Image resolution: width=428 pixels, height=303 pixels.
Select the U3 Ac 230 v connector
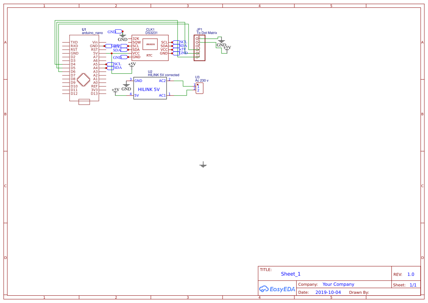(199, 88)
